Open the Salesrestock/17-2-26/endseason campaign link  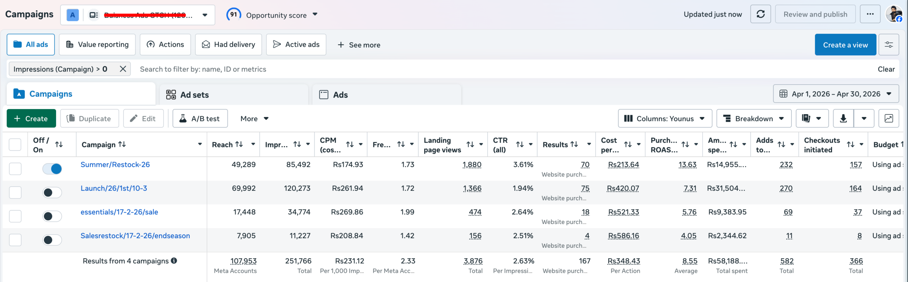(x=135, y=236)
